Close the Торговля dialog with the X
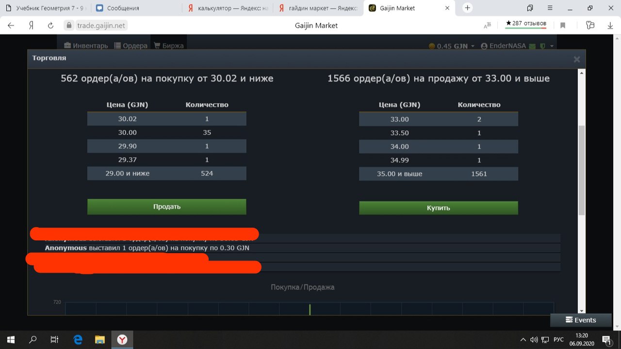Viewport: 621px width, 349px height. pyautogui.click(x=576, y=59)
